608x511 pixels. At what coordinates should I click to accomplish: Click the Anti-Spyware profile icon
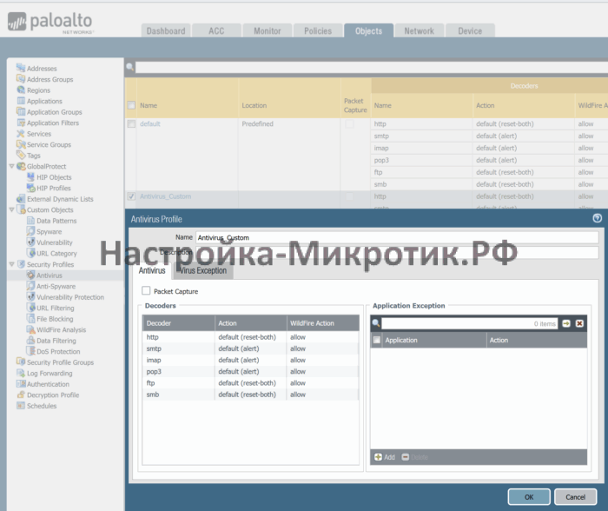tap(30, 286)
